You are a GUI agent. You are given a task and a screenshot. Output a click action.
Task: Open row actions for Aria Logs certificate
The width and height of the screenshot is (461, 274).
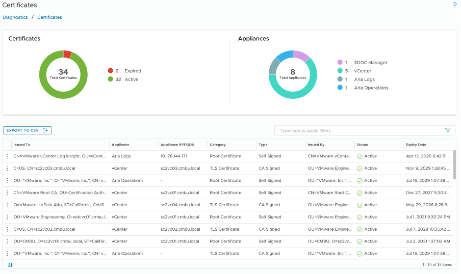[7, 156]
